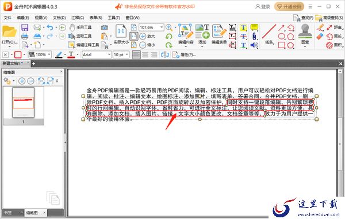345x219 pixels.
Task: Click the 放大 zoom in button
Action: click(x=147, y=36)
